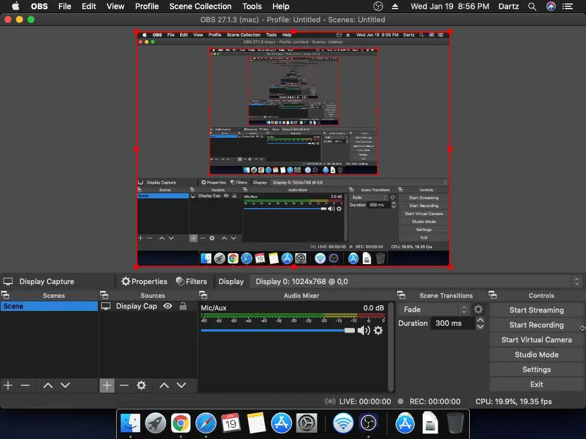The height and width of the screenshot is (439, 586).
Task: Open Settings from the Controls panel
Action: [536, 370]
